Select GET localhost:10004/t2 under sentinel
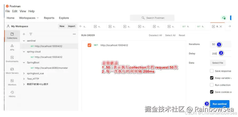 [x=49, y=46]
